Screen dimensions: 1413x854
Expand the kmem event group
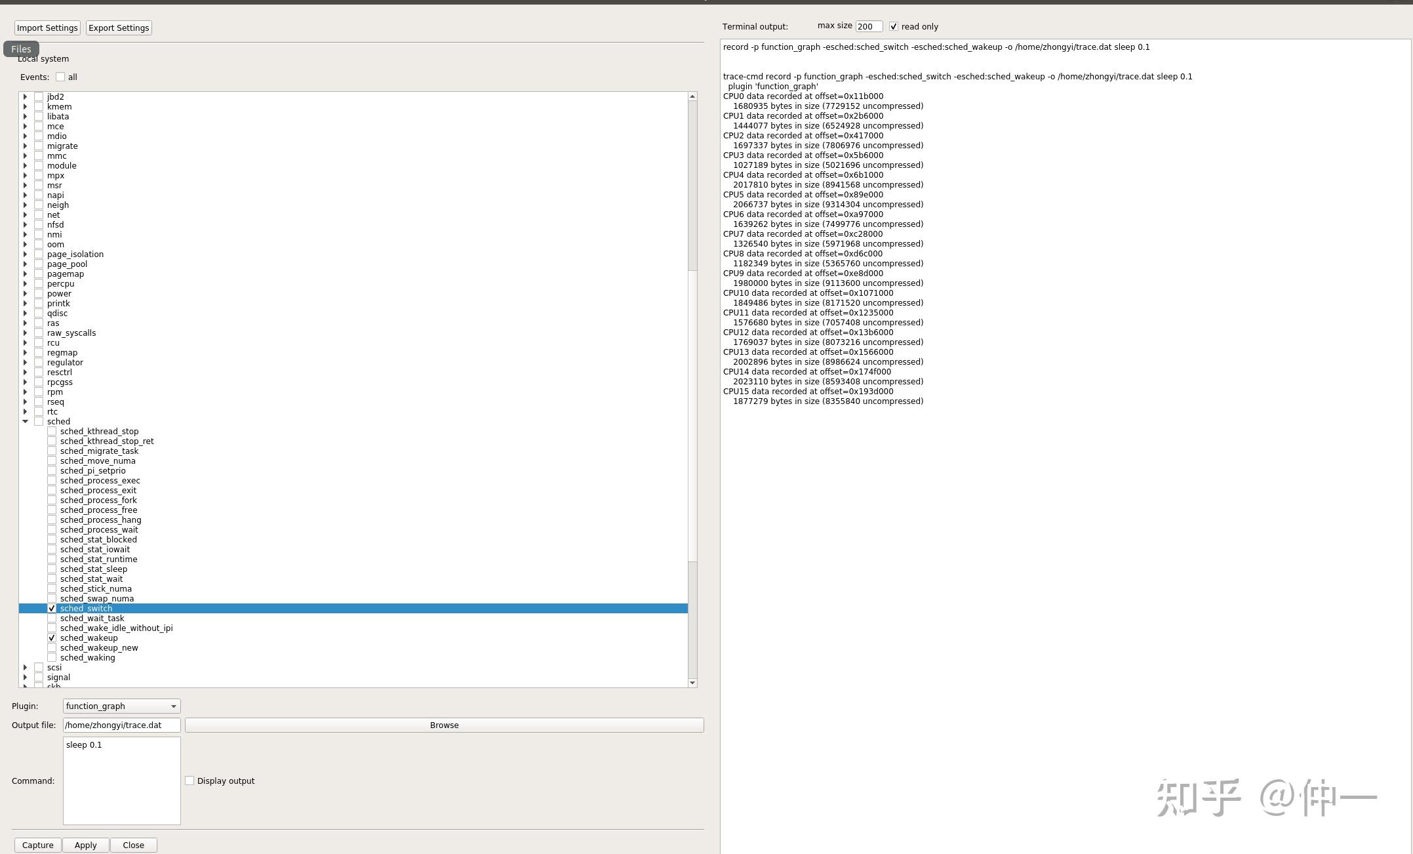click(x=26, y=107)
